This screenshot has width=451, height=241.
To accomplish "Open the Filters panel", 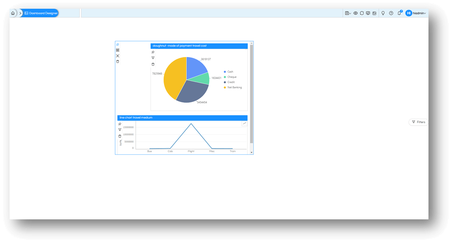I will (x=418, y=122).
